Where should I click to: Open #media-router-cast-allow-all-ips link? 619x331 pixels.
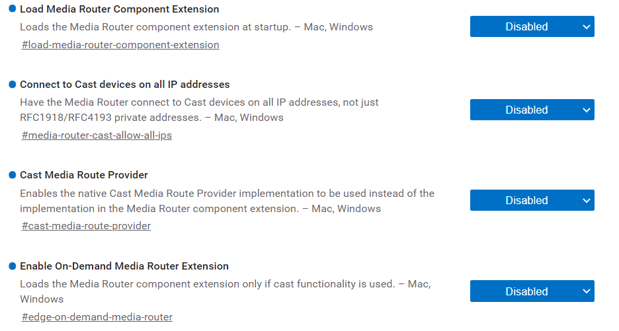click(97, 135)
